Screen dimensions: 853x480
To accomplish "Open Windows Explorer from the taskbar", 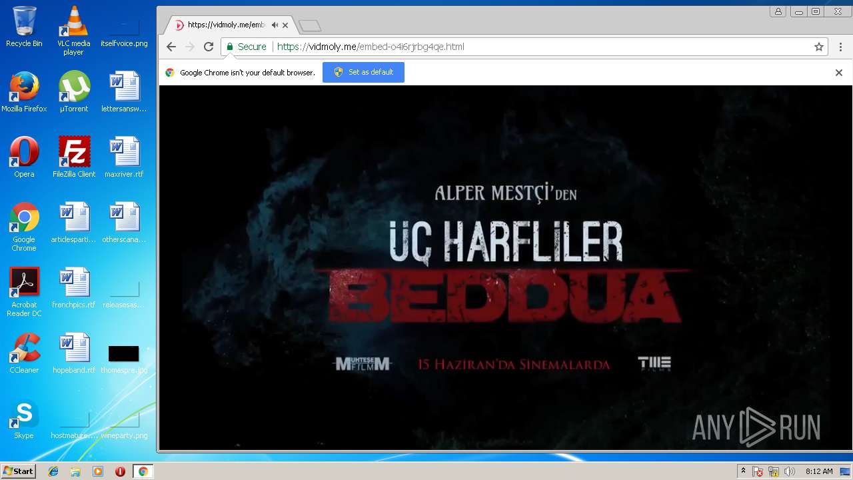I will (x=75, y=471).
